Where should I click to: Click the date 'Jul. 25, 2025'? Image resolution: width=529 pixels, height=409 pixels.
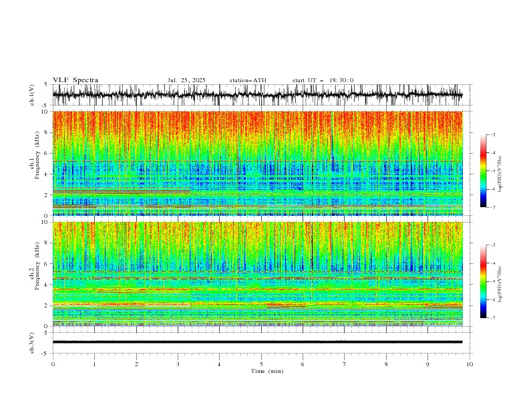186,80
